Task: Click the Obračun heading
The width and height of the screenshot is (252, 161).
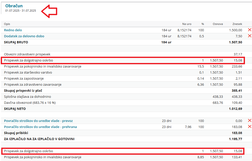Action: tap(14, 6)
